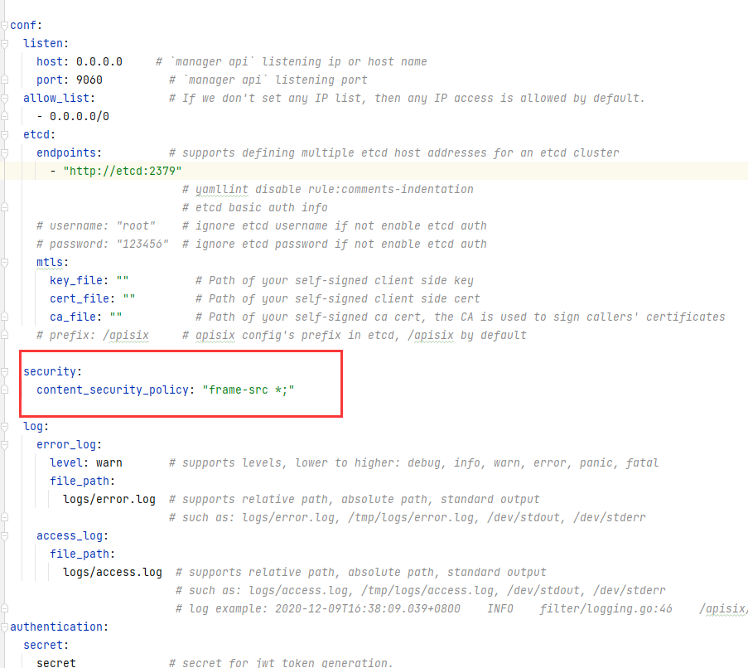Click the logs/access.log file path

[111, 572]
